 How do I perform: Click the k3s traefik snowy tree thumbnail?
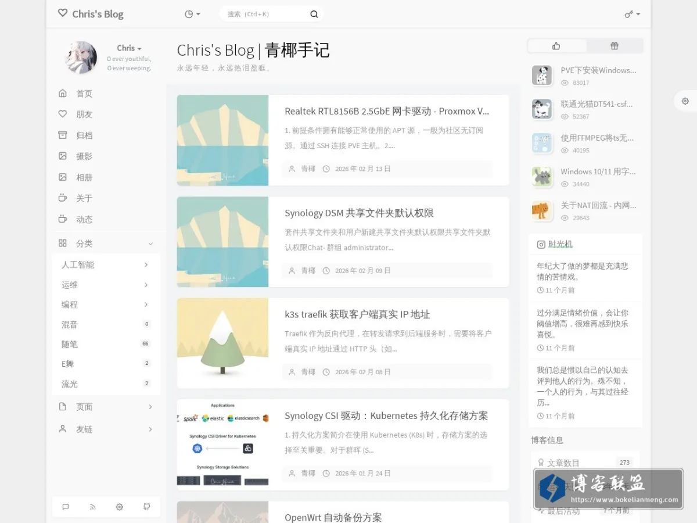[x=222, y=343]
